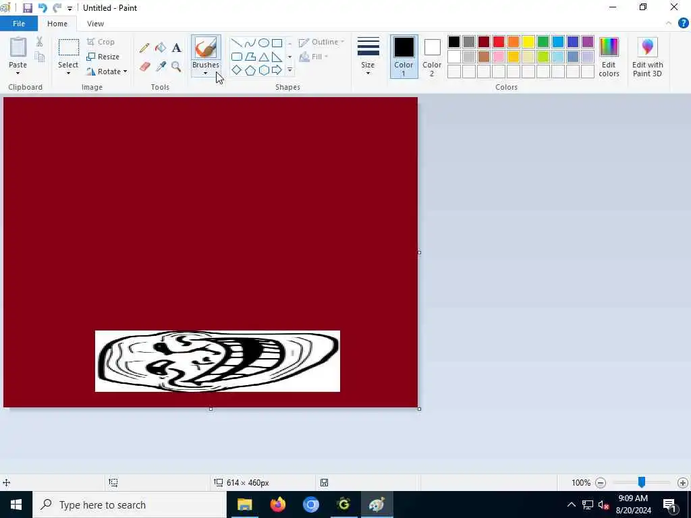Choose the Right arrow shape
The image size is (691, 518).
coord(277,70)
